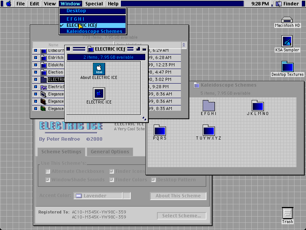The image size is (306, 230).
Task: Select the Desktop Textures folder icon
Action: tap(288, 66)
